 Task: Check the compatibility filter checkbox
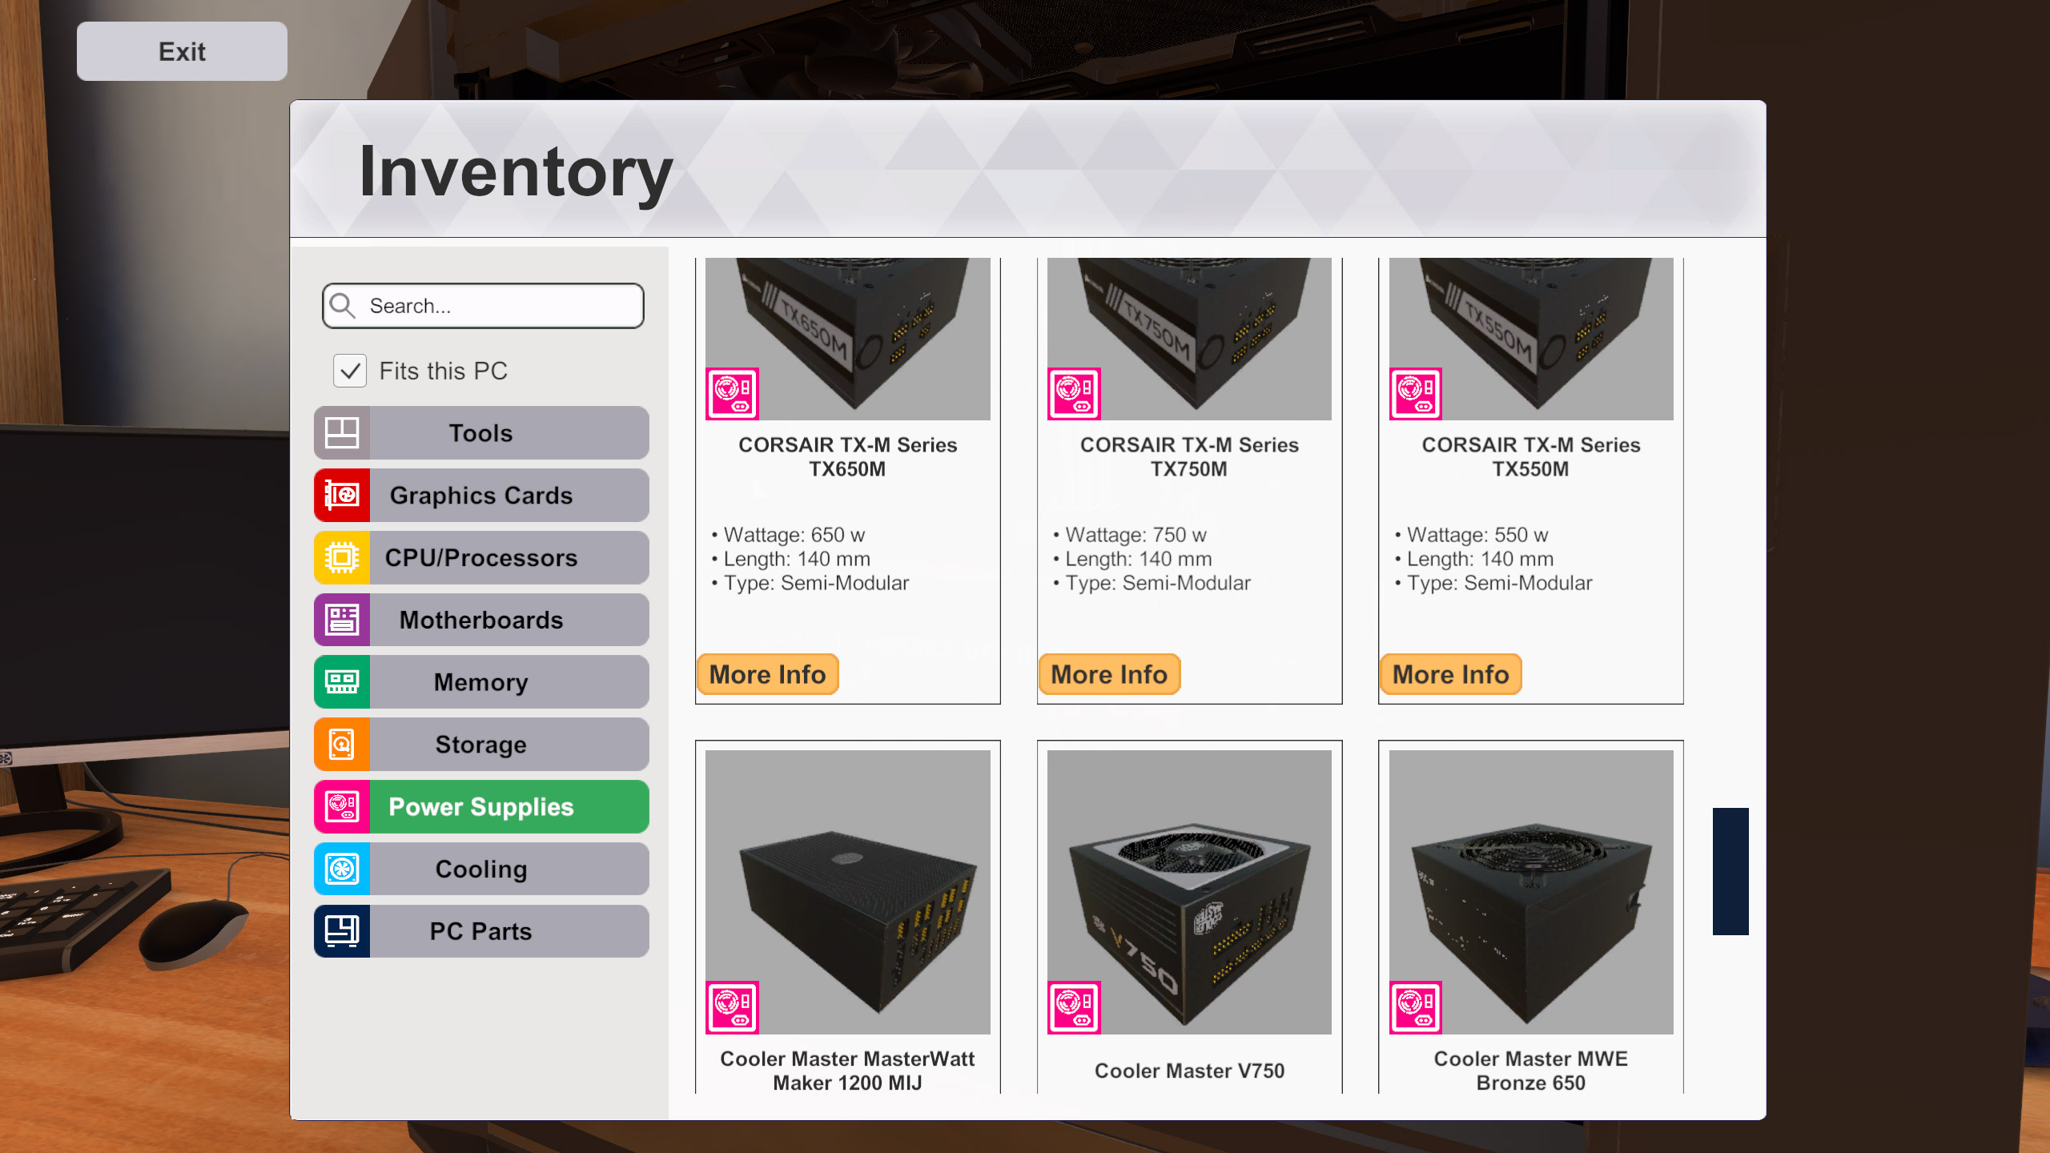[351, 370]
